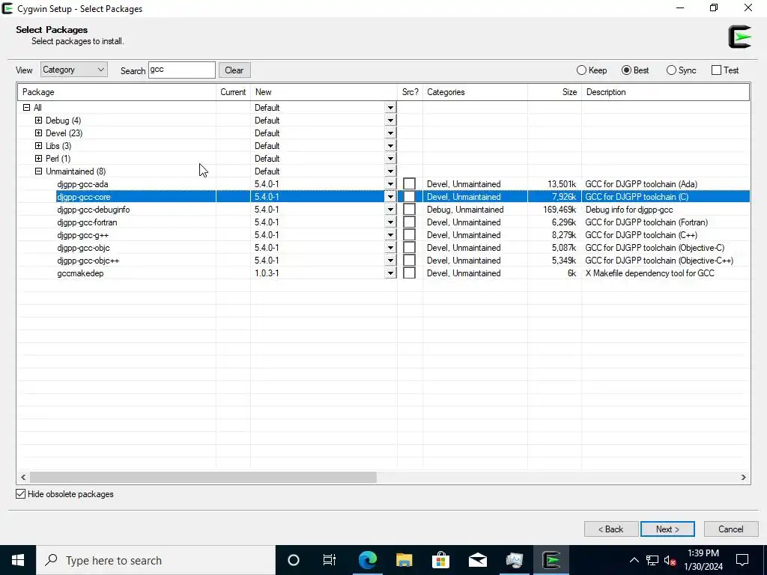Click the Categories column header
The width and height of the screenshot is (767, 575).
(475, 92)
